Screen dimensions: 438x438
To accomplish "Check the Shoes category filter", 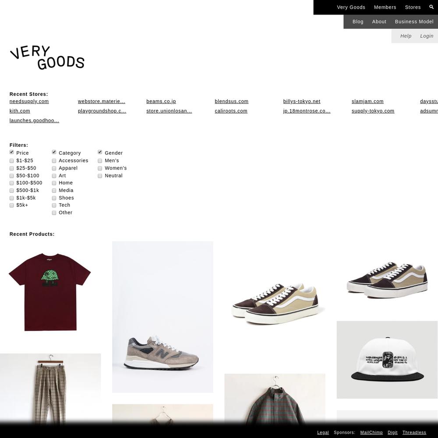I will [54, 198].
